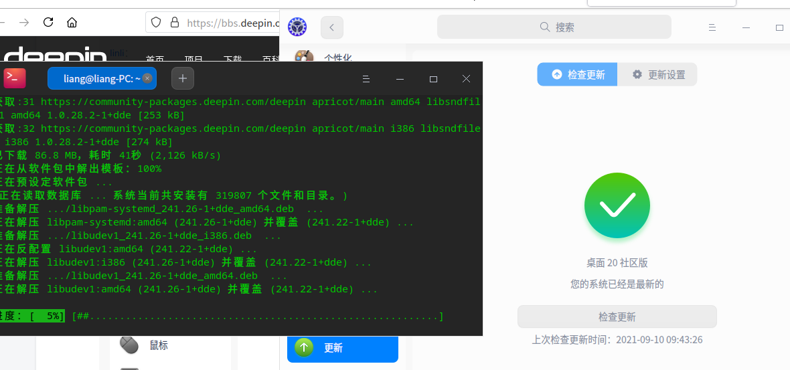The height and width of the screenshot is (370, 790).
Task: Close the terminal window
Action: pos(466,78)
